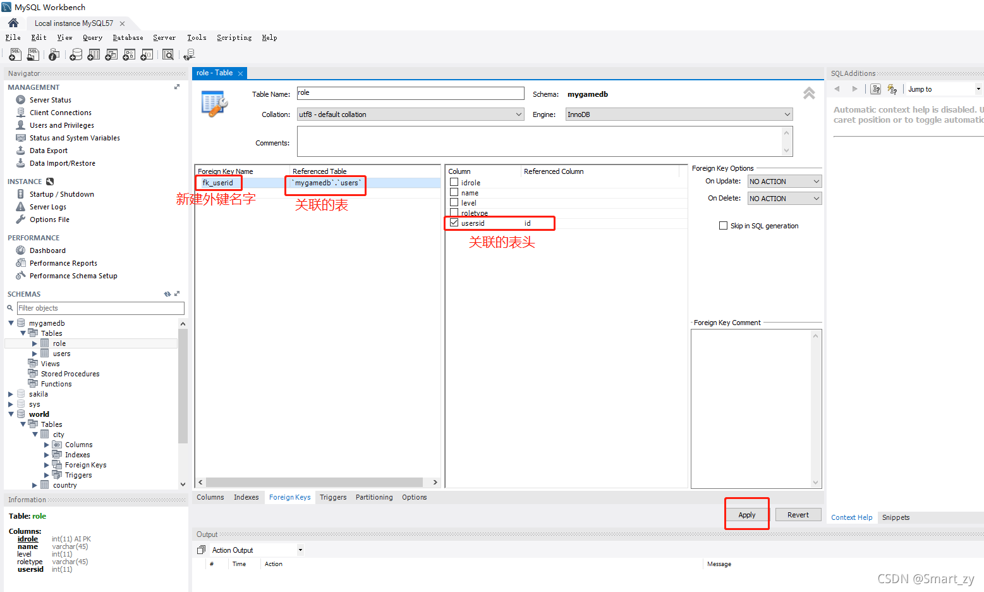Expand the sakila schema
984x592 pixels.
pyautogui.click(x=11, y=394)
